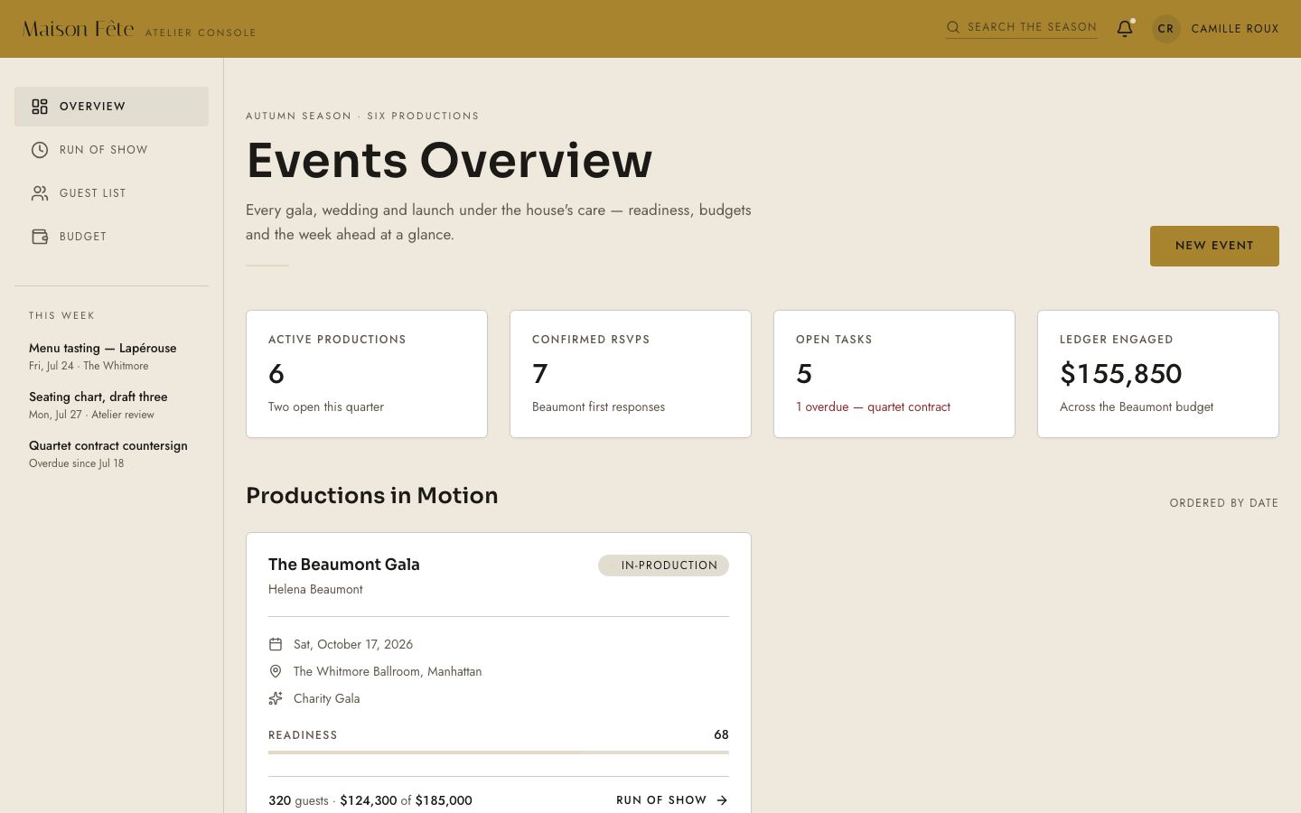The height and width of the screenshot is (813, 1301).
Task: Open the CR user avatar
Action: click(1166, 28)
